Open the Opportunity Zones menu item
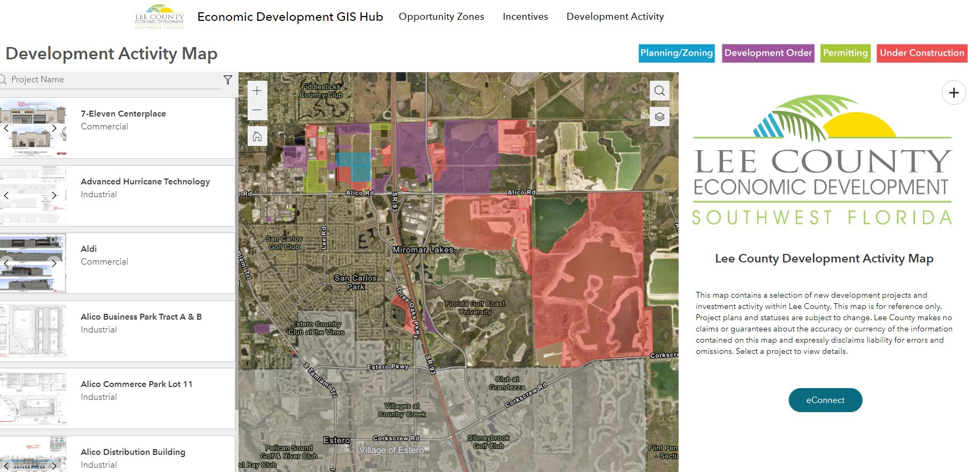 point(441,17)
